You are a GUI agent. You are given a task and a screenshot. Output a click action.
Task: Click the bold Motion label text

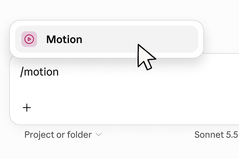tap(64, 39)
